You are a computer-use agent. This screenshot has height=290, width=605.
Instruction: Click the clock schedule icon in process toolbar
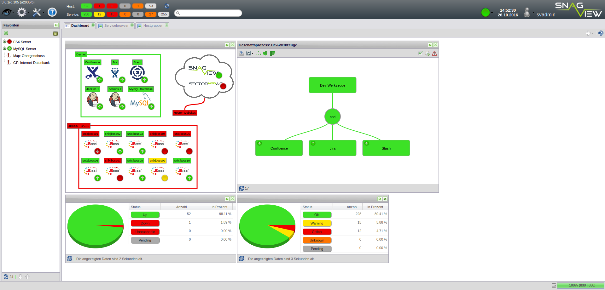coord(428,53)
